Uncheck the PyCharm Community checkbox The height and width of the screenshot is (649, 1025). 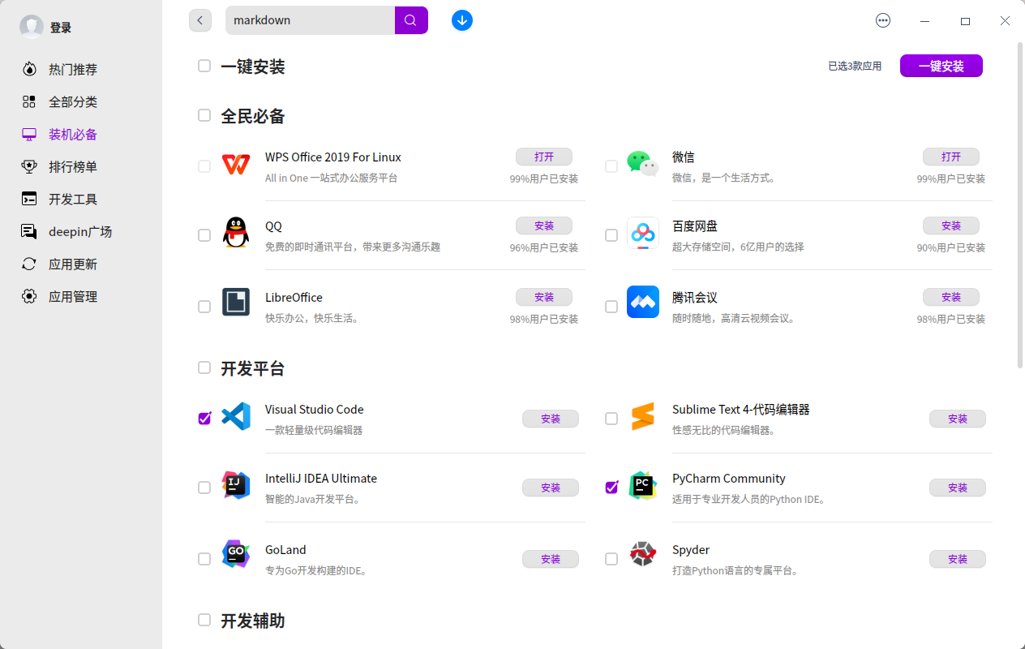(611, 486)
